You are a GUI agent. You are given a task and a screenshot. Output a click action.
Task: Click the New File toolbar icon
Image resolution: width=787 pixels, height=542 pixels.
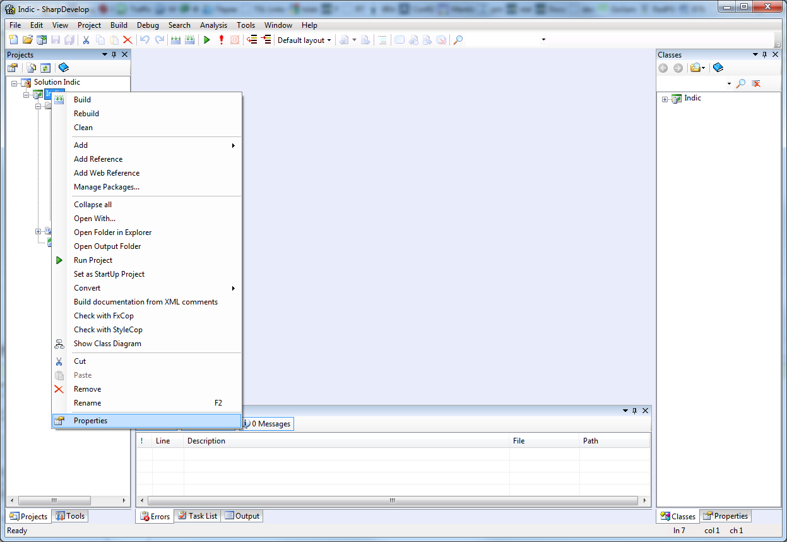click(x=13, y=40)
